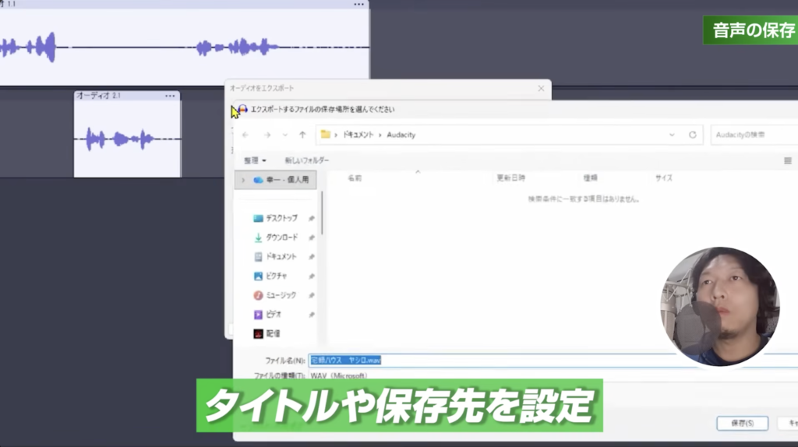This screenshot has height=447, width=798.
Task: Go up one folder level
Action: 302,135
